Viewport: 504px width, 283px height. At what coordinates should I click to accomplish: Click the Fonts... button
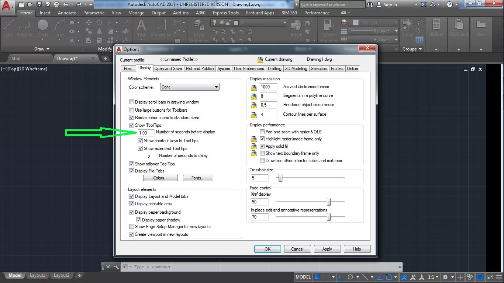tap(198, 178)
